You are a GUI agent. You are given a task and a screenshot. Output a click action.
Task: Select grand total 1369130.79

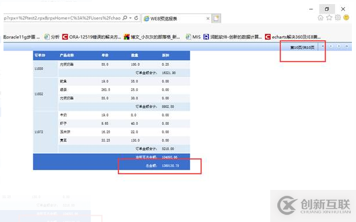point(170,165)
